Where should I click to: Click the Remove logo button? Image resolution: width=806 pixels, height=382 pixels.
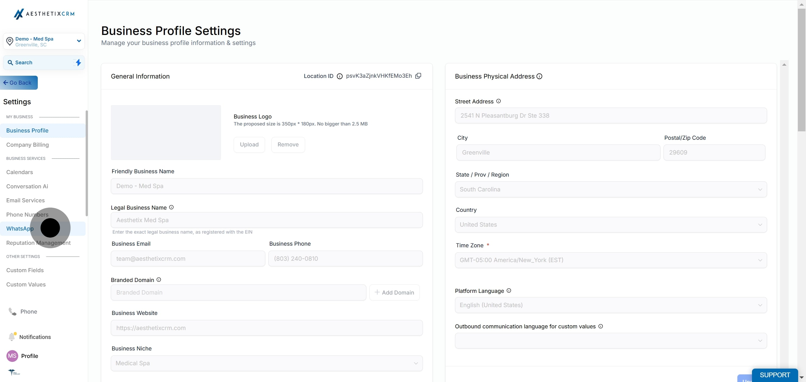click(288, 145)
